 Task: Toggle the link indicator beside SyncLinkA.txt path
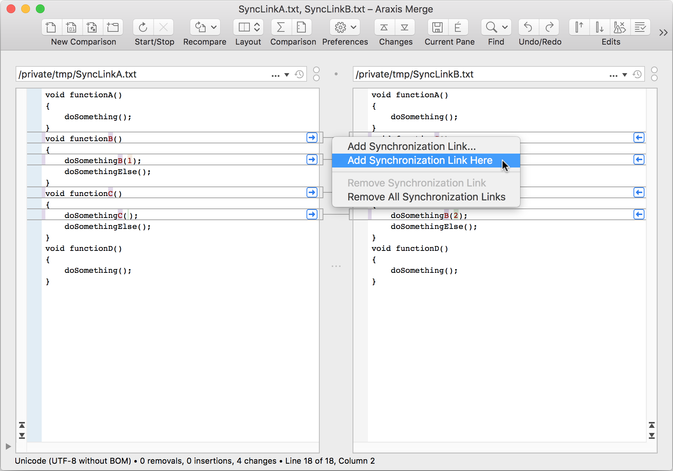point(316,74)
